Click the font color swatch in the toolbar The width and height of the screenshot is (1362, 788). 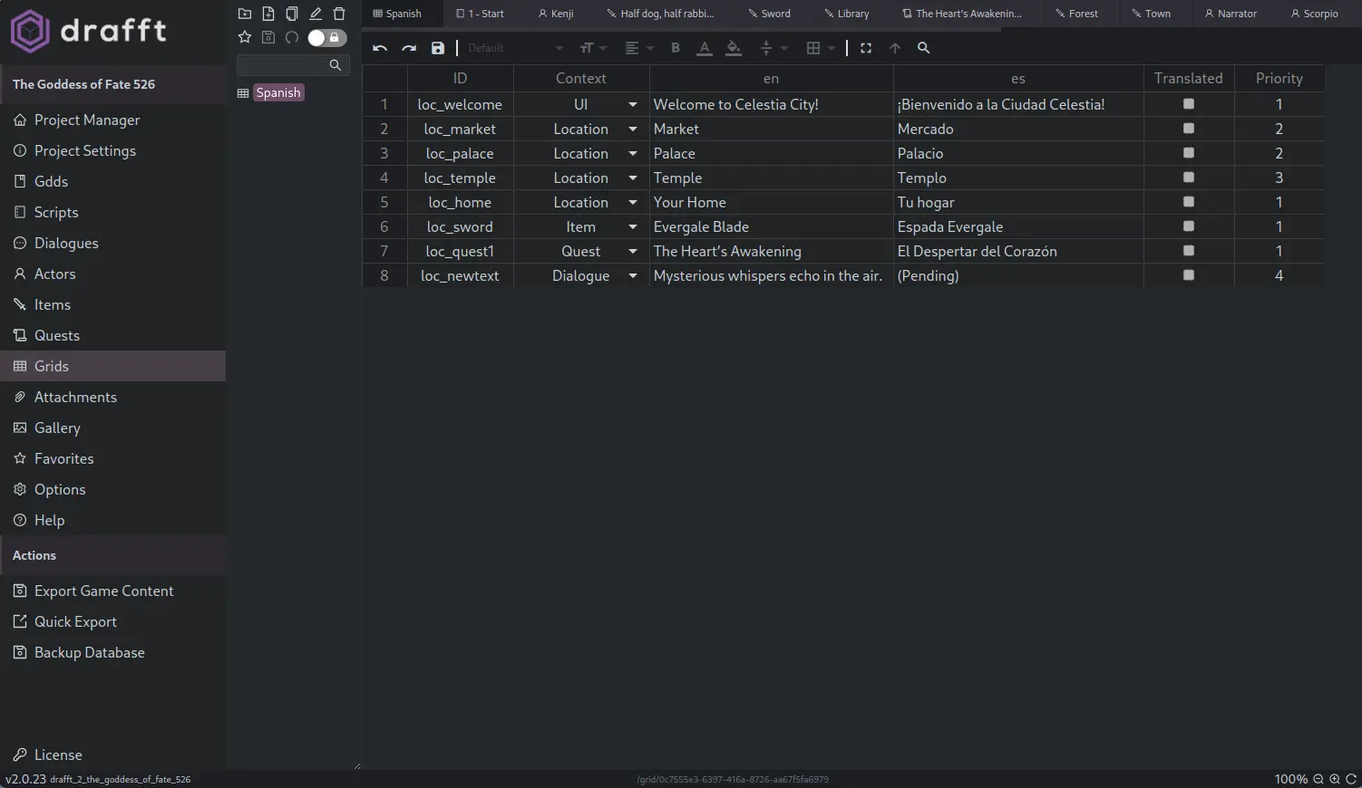pyautogui.click(x=705, y=48)
